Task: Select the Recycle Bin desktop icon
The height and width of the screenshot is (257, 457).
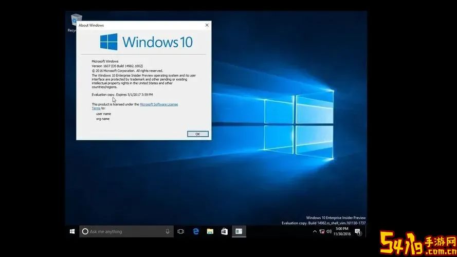Action: click(74, 23)
